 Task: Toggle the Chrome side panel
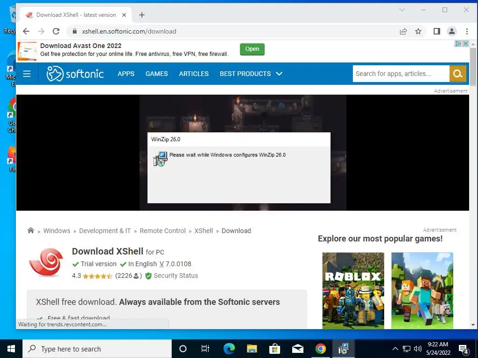(x=436, y=31)
